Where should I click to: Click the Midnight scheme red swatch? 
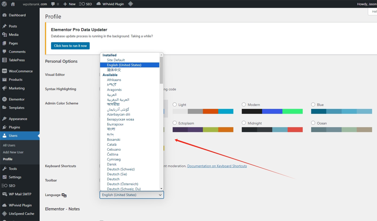click(x=295, y=130)
